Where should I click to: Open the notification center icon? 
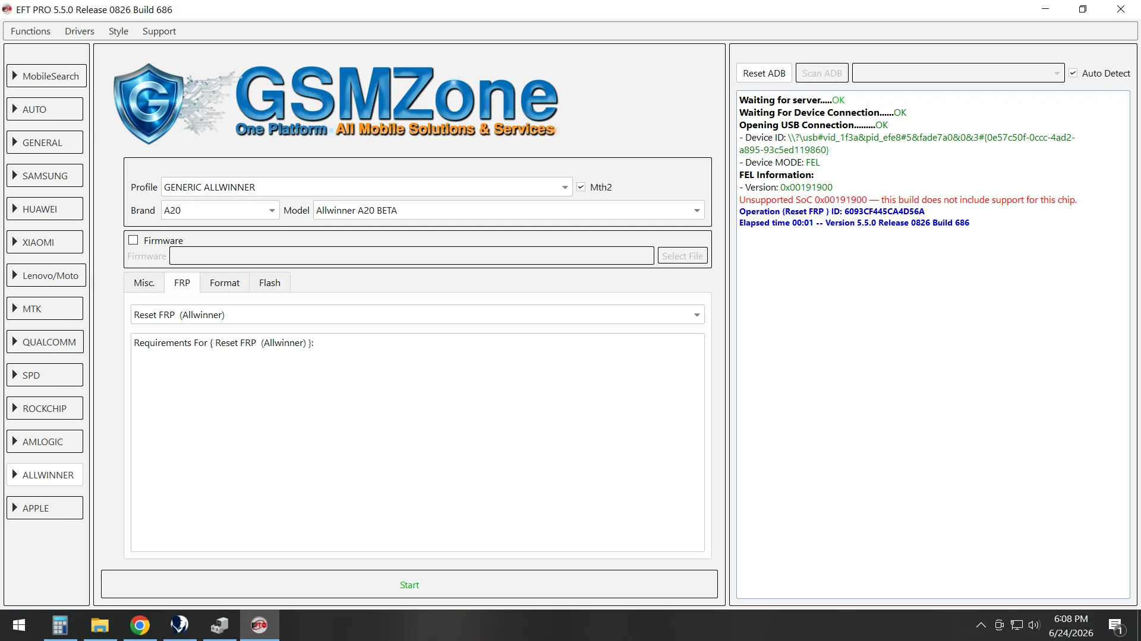(x=1115, y=625)
